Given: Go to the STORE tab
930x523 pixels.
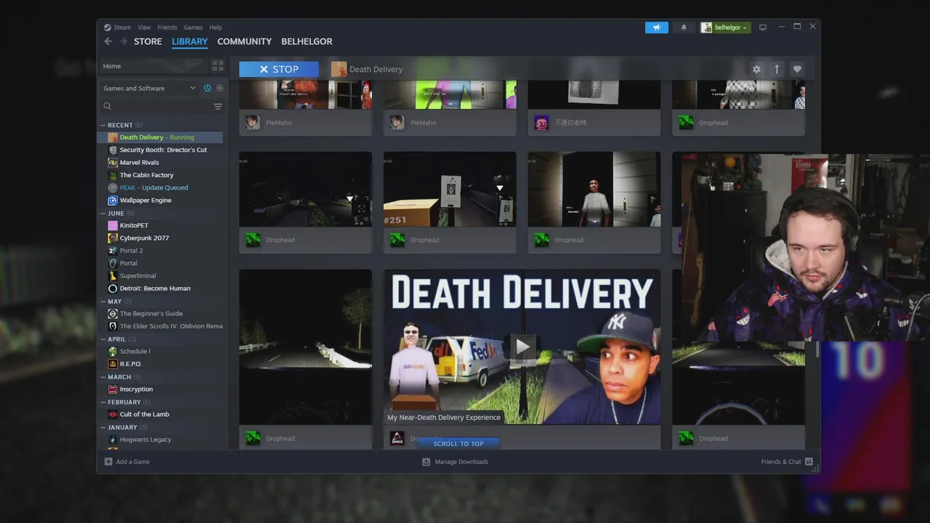Looking at the screenshot, I should pos(147,41).
